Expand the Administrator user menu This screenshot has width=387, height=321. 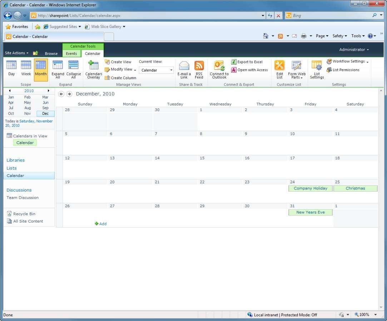tap(354, 50)
